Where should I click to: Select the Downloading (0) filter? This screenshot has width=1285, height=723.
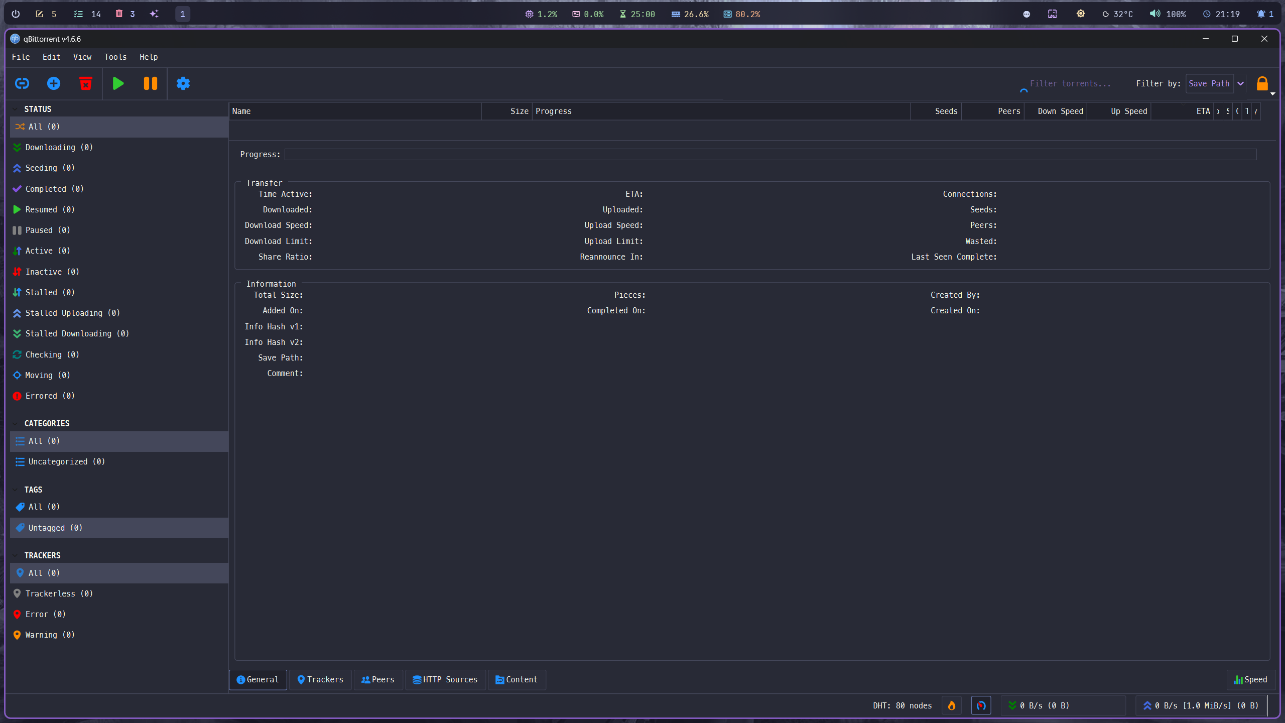point(119,147)
